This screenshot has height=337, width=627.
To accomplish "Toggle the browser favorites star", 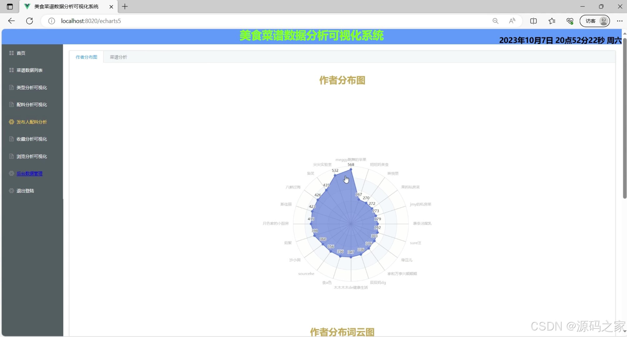I will click(x=552, y=21).
